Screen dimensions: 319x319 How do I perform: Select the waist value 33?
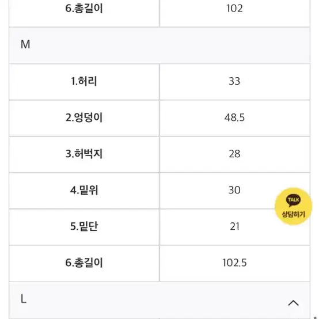click(234, 81)
